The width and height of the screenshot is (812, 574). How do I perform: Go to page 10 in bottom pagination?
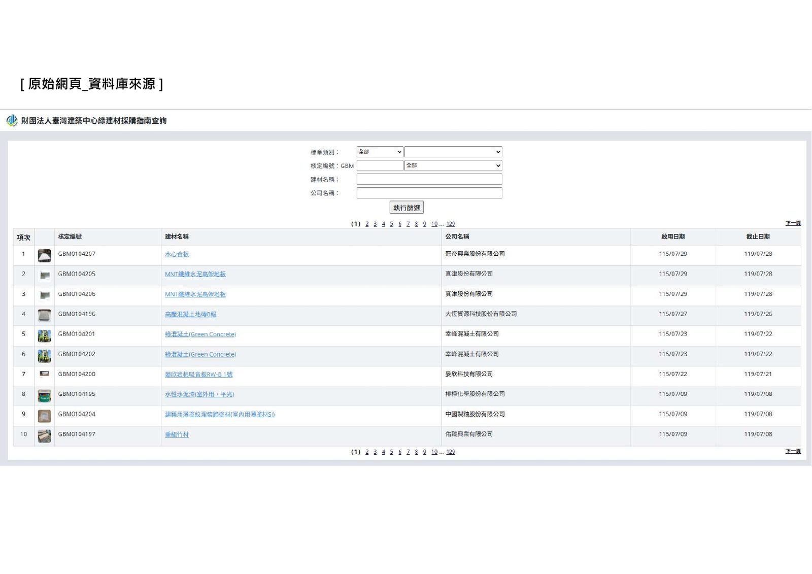point(434,452)
